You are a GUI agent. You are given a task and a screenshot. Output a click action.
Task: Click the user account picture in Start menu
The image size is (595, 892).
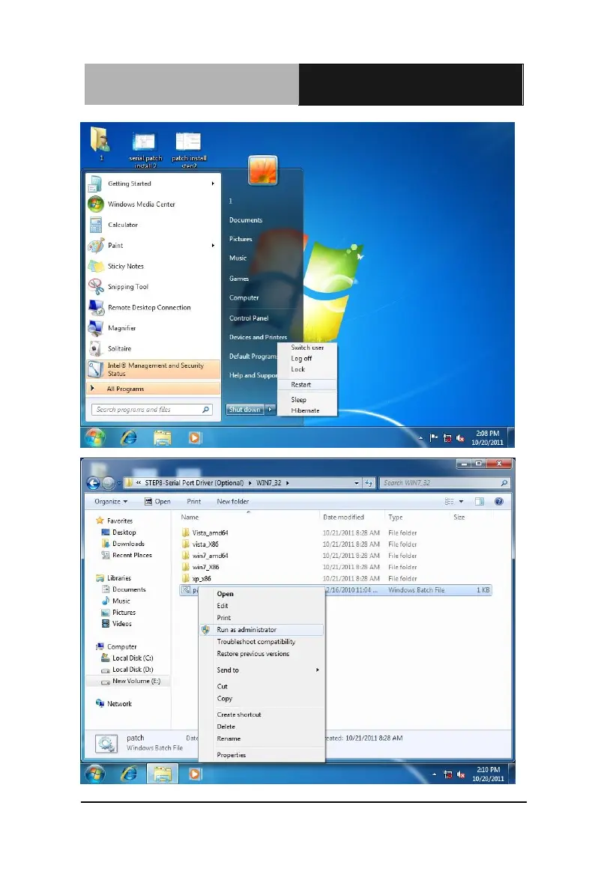tap(263, 170)
